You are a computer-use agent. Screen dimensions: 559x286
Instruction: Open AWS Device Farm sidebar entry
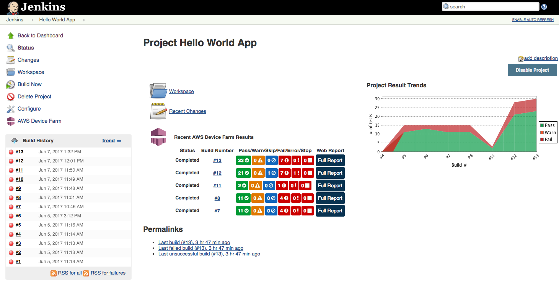pyautogui.click(x=39, y=121)
